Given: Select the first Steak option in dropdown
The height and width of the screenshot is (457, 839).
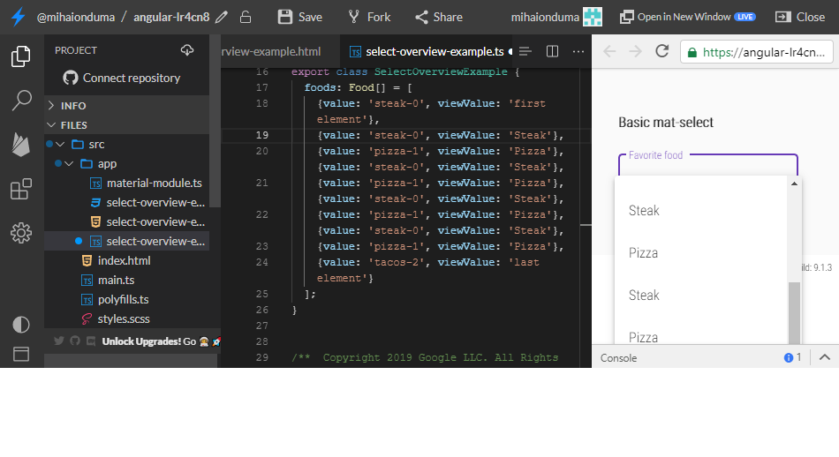Looking at the screenshot, I should tap(701, 211).
